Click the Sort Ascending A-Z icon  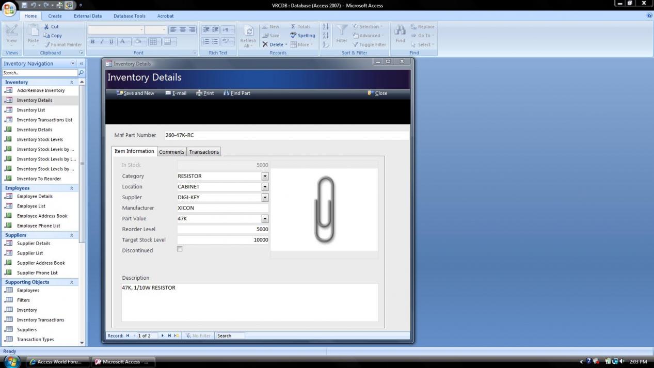[x=326, y=26]
